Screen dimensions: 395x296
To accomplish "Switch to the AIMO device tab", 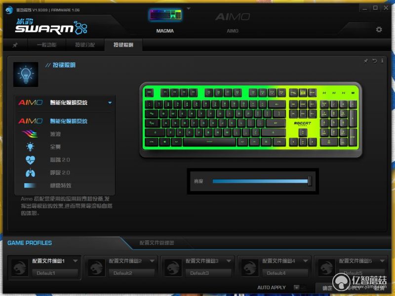I will pyautogui.click(x=232, y=22).
